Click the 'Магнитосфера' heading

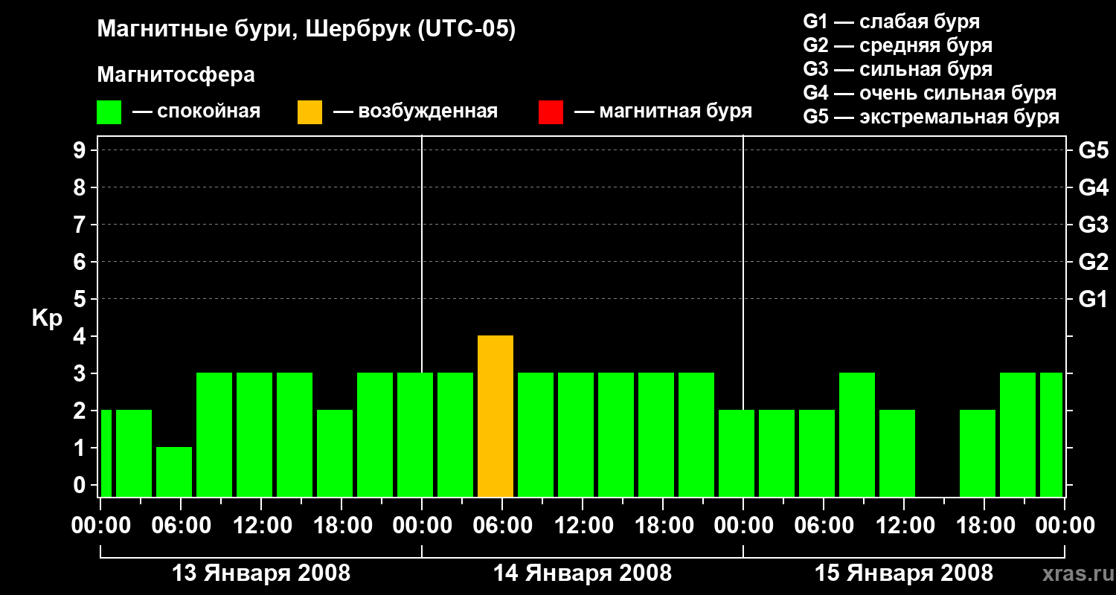point(176,75)
